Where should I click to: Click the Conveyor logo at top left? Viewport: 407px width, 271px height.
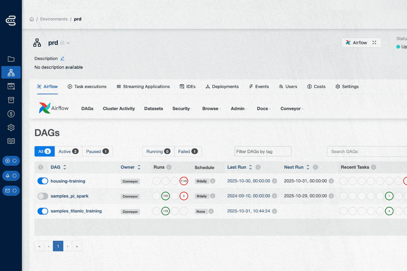point(11,20)
